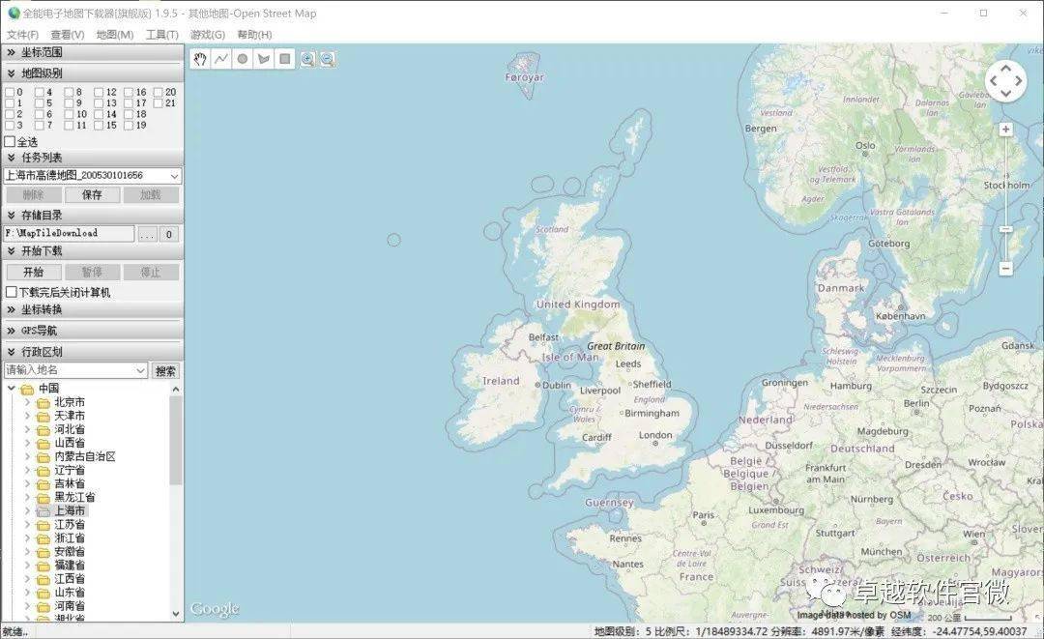Click the 搜索 search button

(166, 371)
